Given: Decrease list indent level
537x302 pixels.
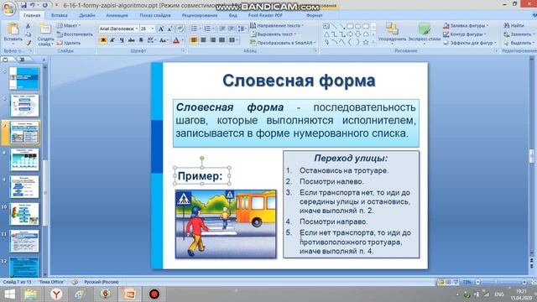Looking at the screenshot, I should point(222,29).
